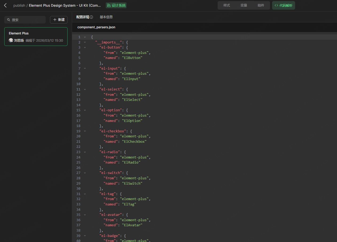Click the publish breadcrumb link
The width and height of the screenshot is (337, 242).
pyautogui.click(x=19, y=5)
